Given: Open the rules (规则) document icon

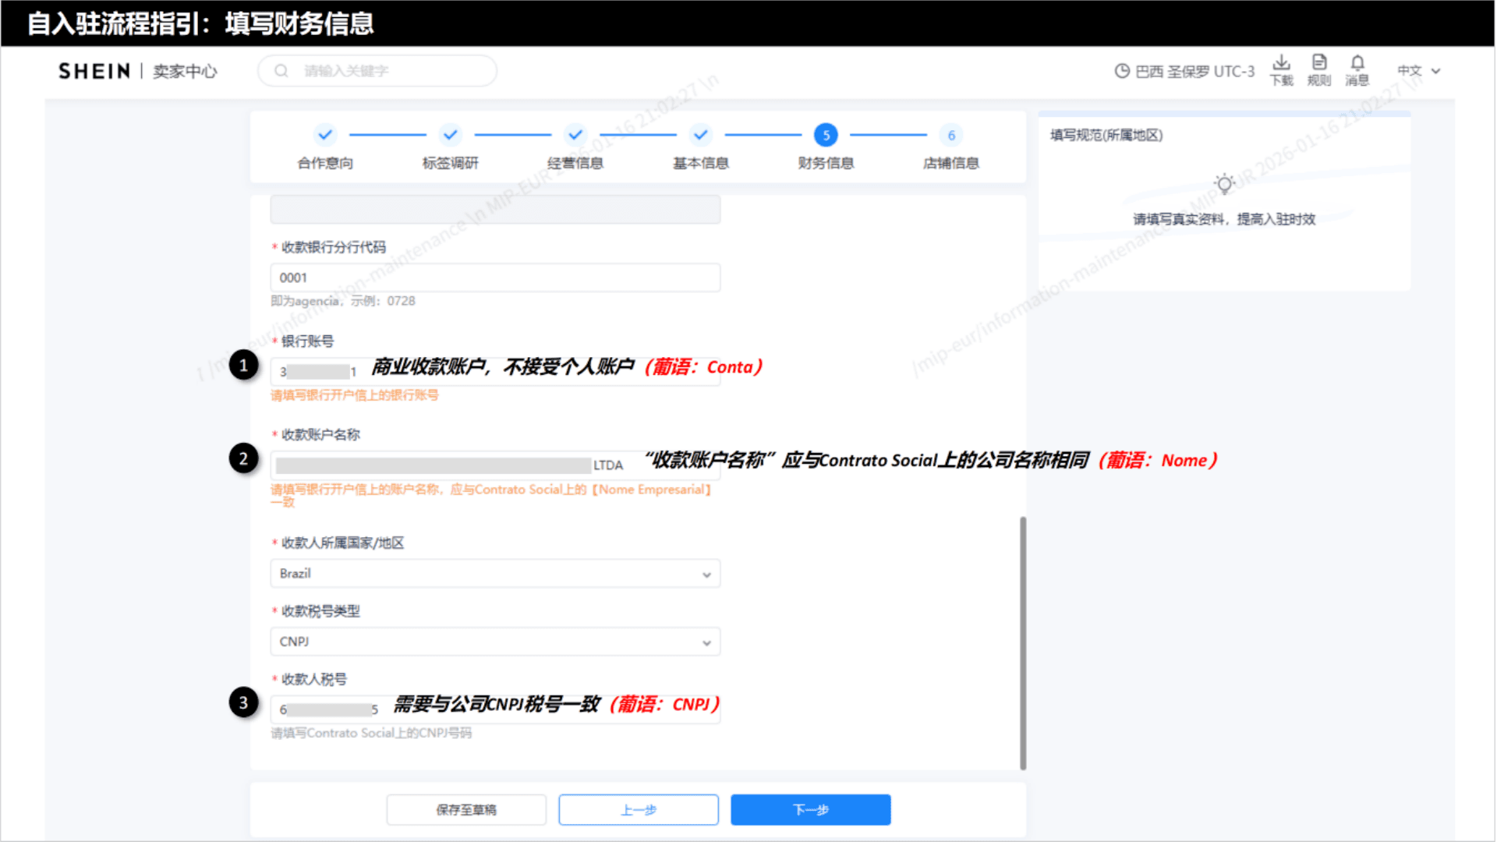Looking at the screenshot, I should point(1319,62).
